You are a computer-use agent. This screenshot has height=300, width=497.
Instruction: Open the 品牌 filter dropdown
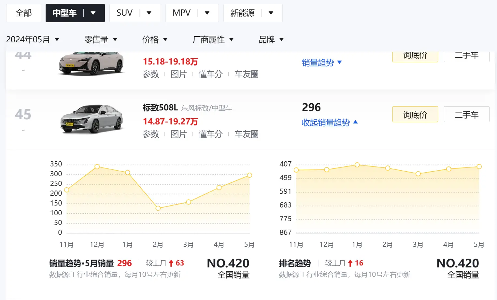click(x=271, y=39)
